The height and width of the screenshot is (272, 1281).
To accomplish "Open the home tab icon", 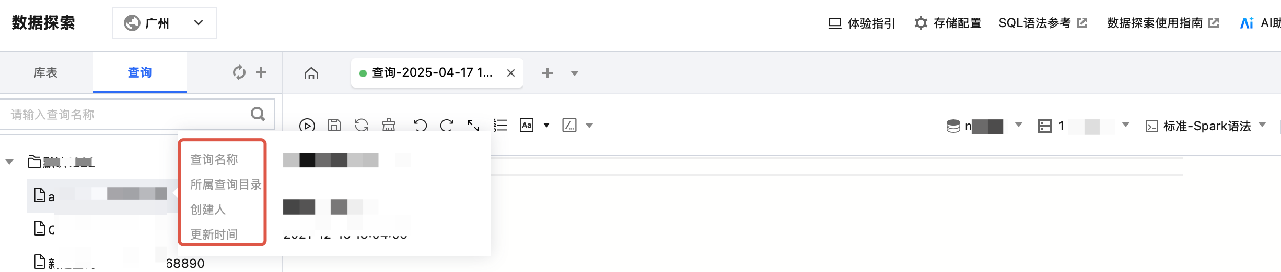I will 311,73.
